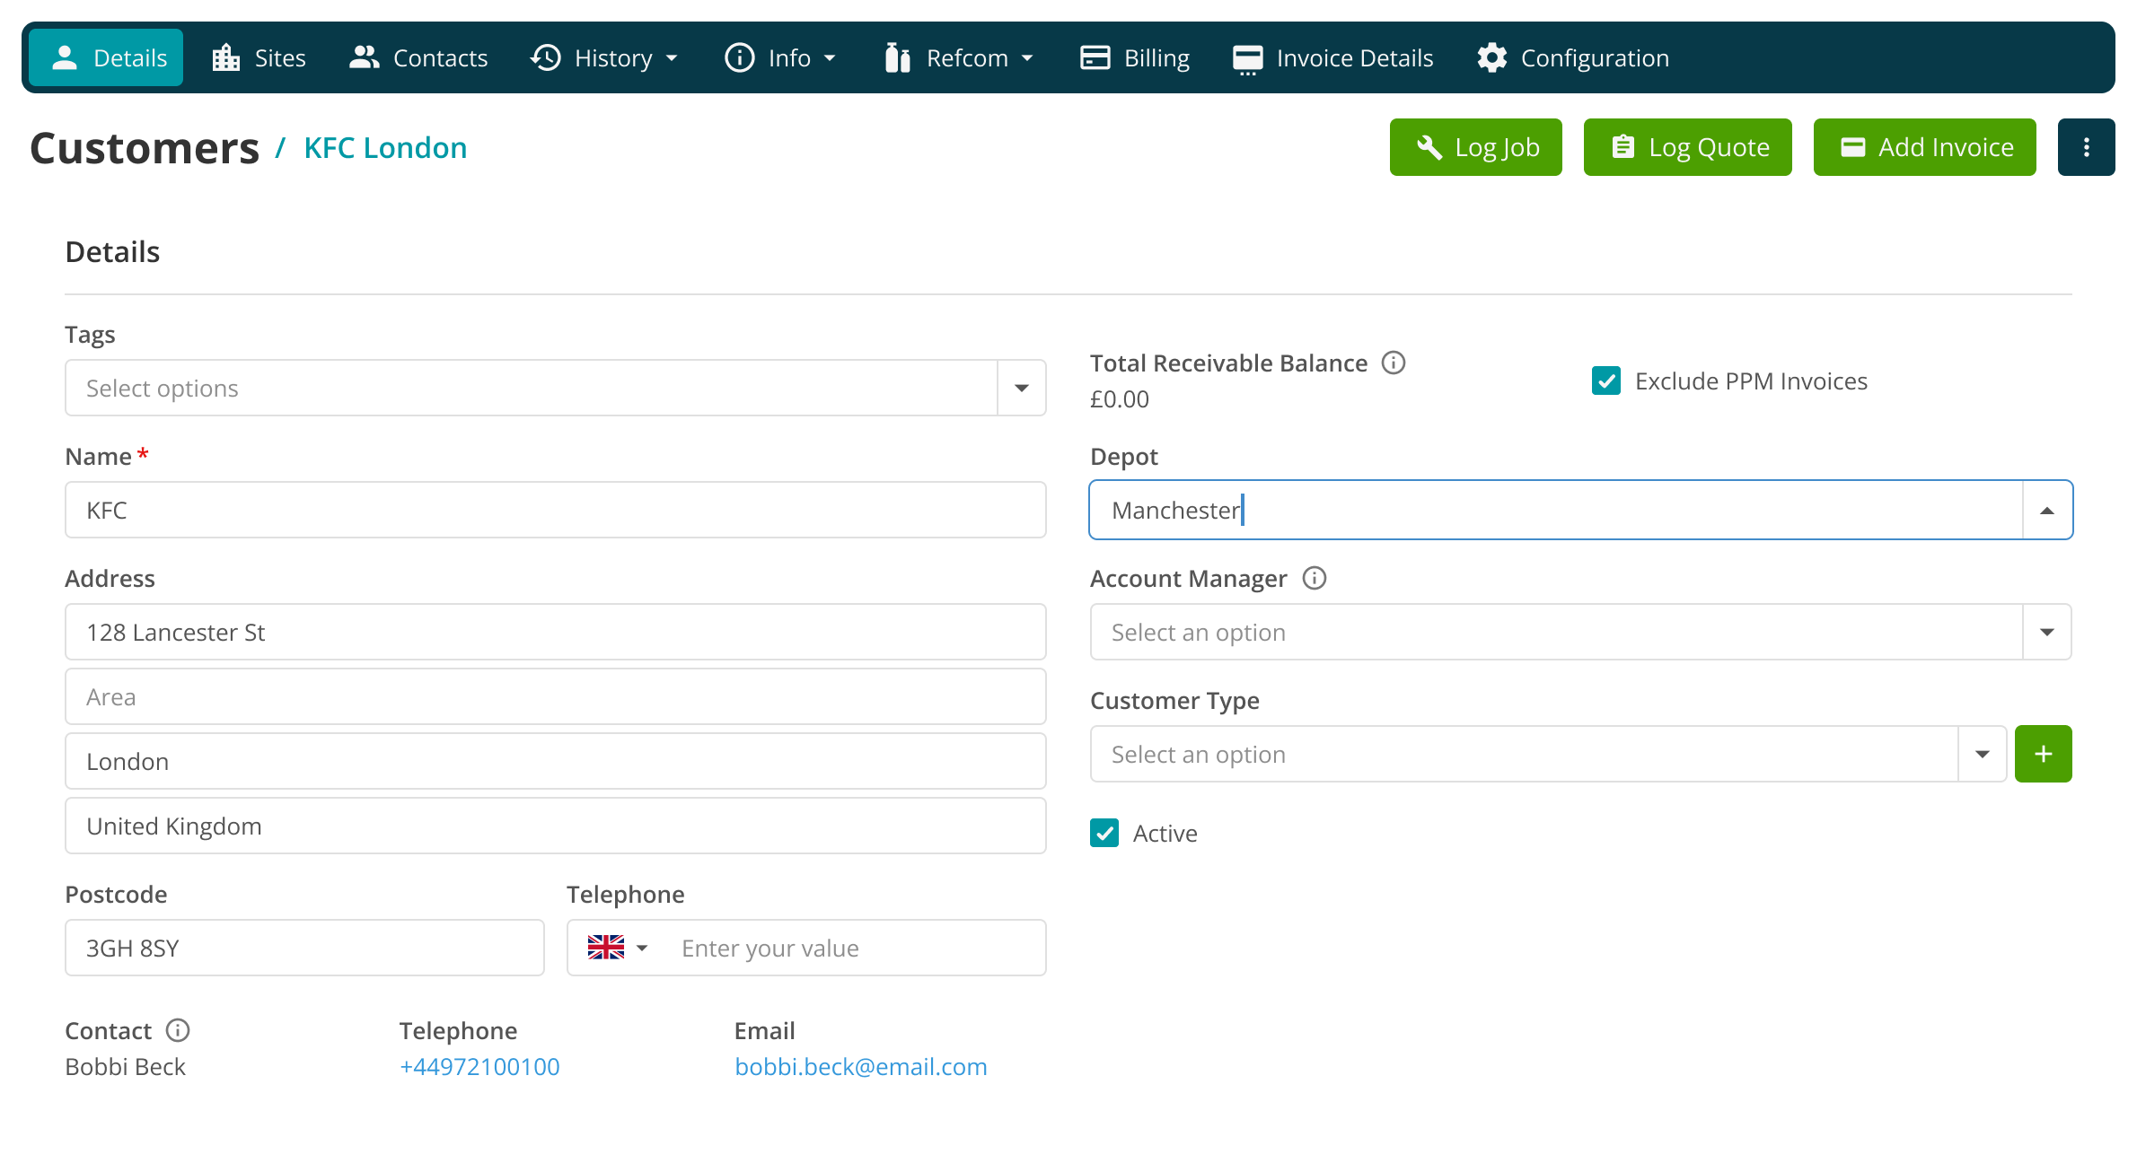The width and height of the screenshot is (2137, 1163).
Task: Click the Postcode input field
Action: pyautogui.click(x=304, y=948)
